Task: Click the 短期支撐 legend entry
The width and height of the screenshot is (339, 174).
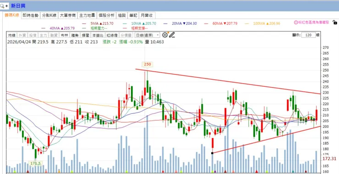Action: (x=135, y=28)
